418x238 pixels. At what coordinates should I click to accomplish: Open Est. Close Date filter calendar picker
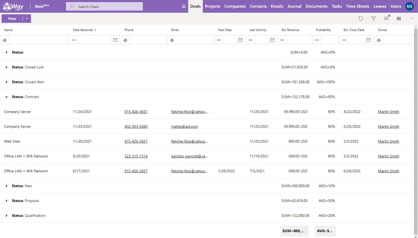pos(369,40)
